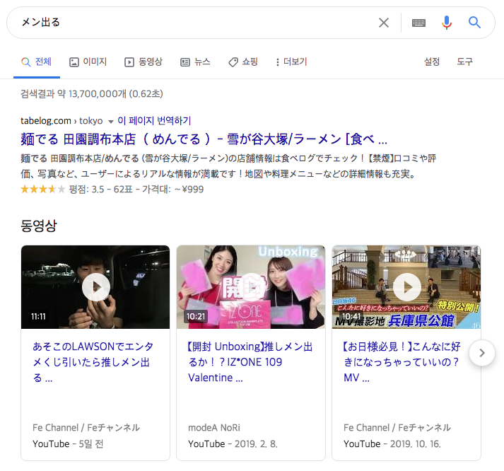Select the 전체 (All) tab
This screenshot has height=471, width=504.
click(36, 62)
